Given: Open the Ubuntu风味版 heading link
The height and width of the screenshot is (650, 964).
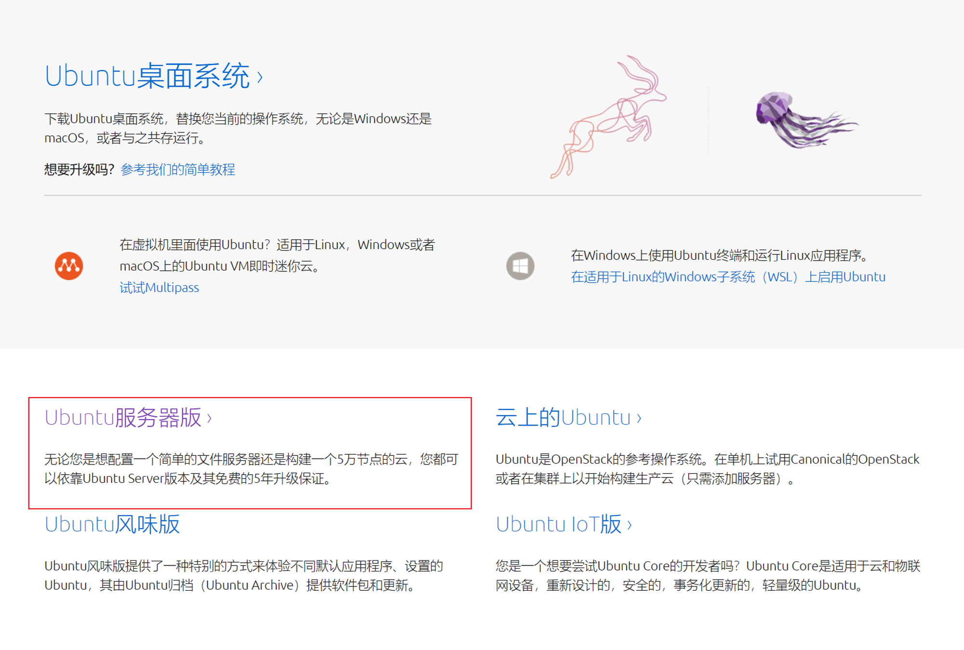Looking at the screenshot, I should coord(112,524).
